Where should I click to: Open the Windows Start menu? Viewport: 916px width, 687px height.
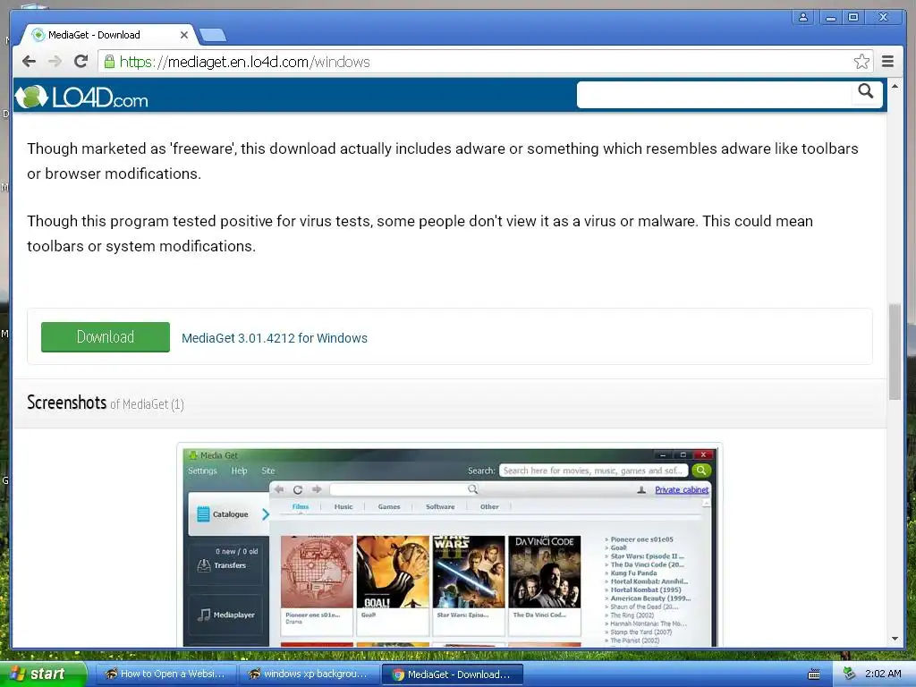tap(42, 674)
